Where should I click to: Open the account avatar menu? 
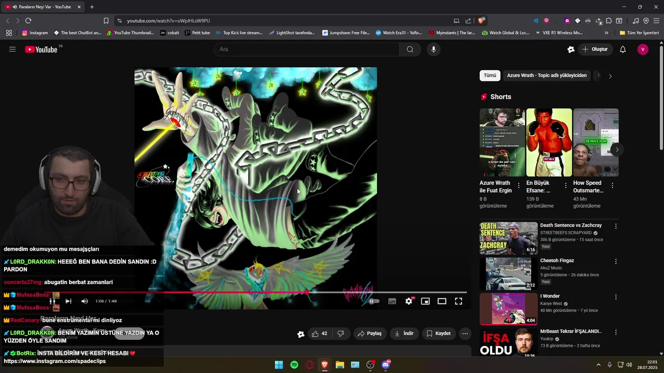[643, 49]
